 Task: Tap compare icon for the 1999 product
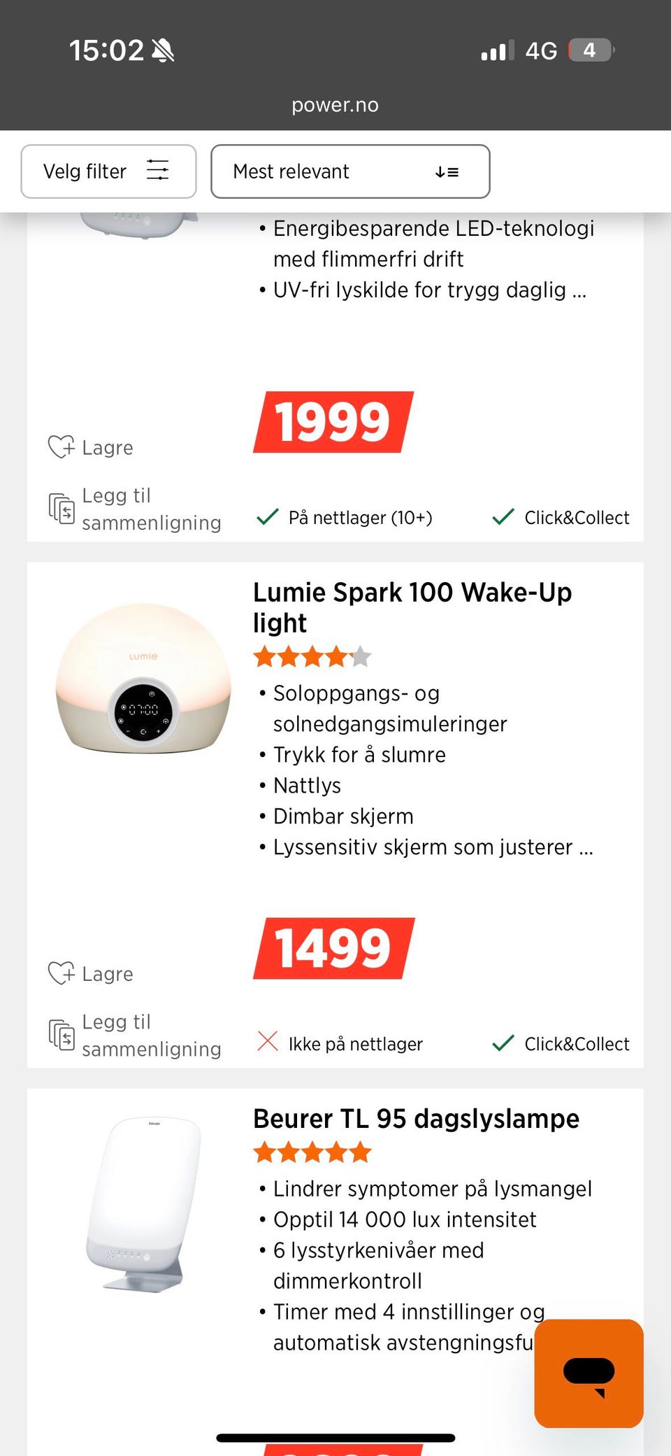pyautogui.click(x=62, y=509)
